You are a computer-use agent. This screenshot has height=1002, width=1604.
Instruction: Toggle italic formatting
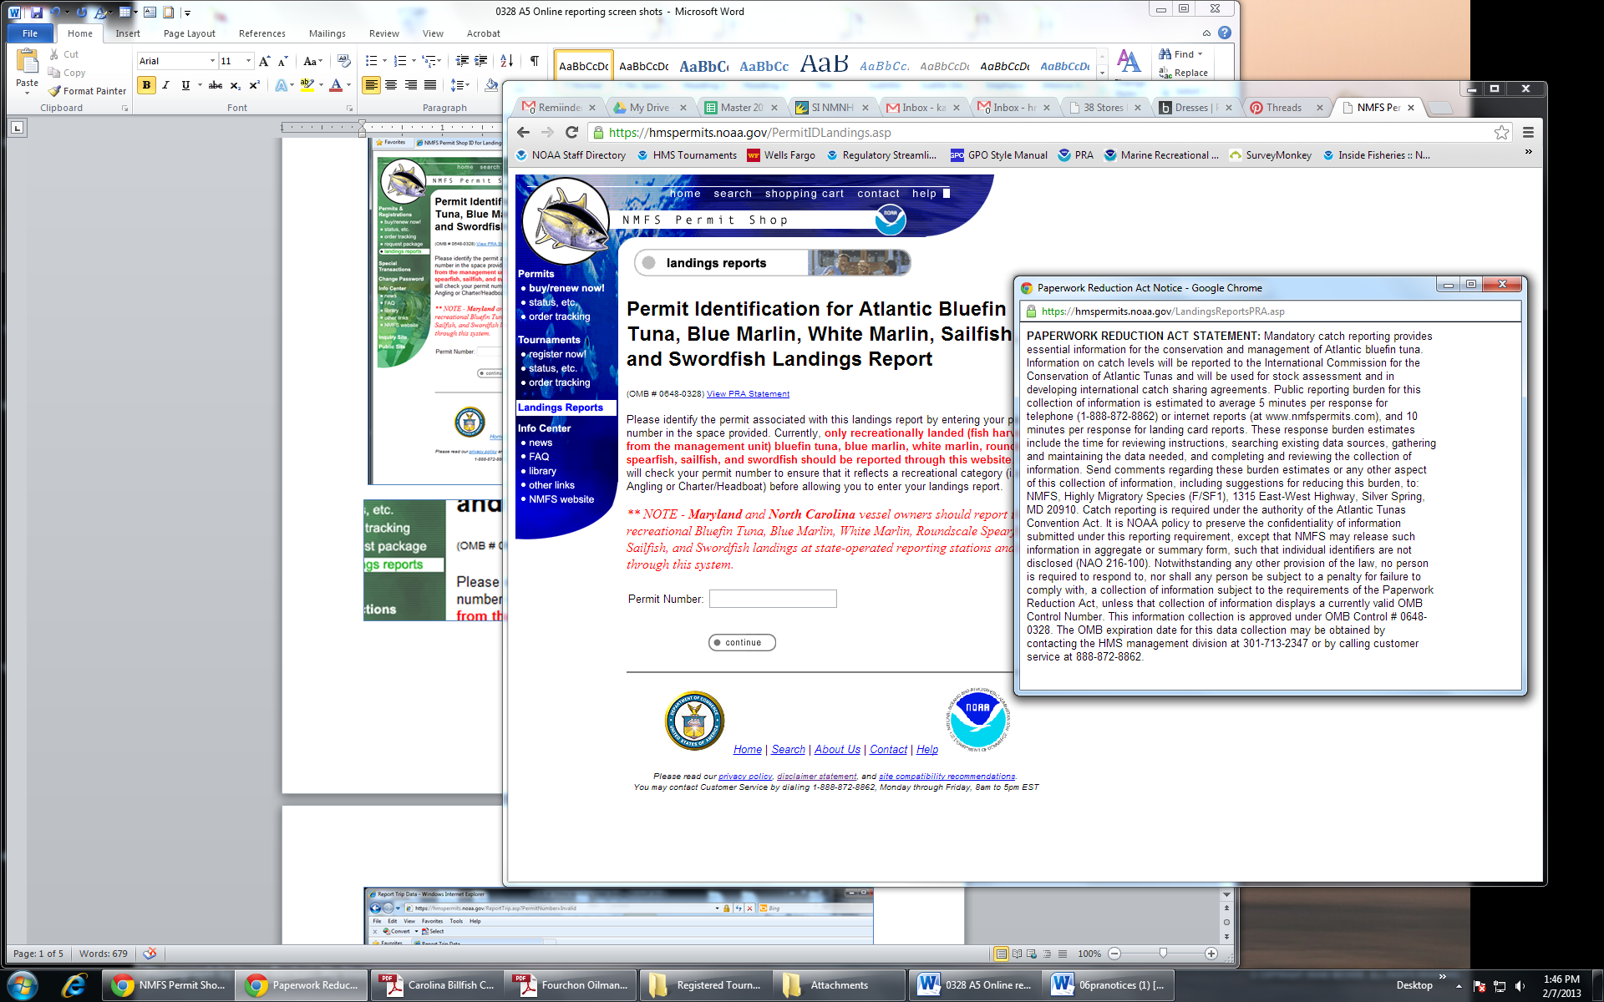point(165,85)
